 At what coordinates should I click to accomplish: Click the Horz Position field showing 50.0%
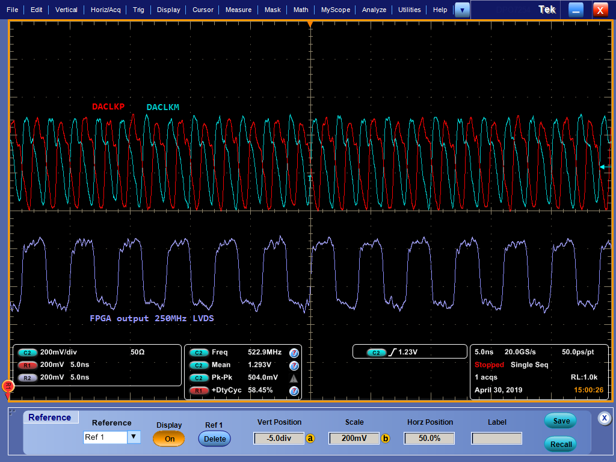(429, 438)
